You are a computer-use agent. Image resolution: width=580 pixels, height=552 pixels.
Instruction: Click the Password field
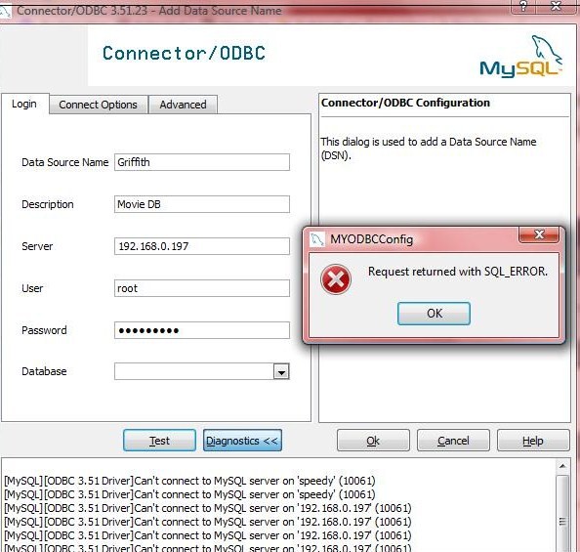[202, 330]
